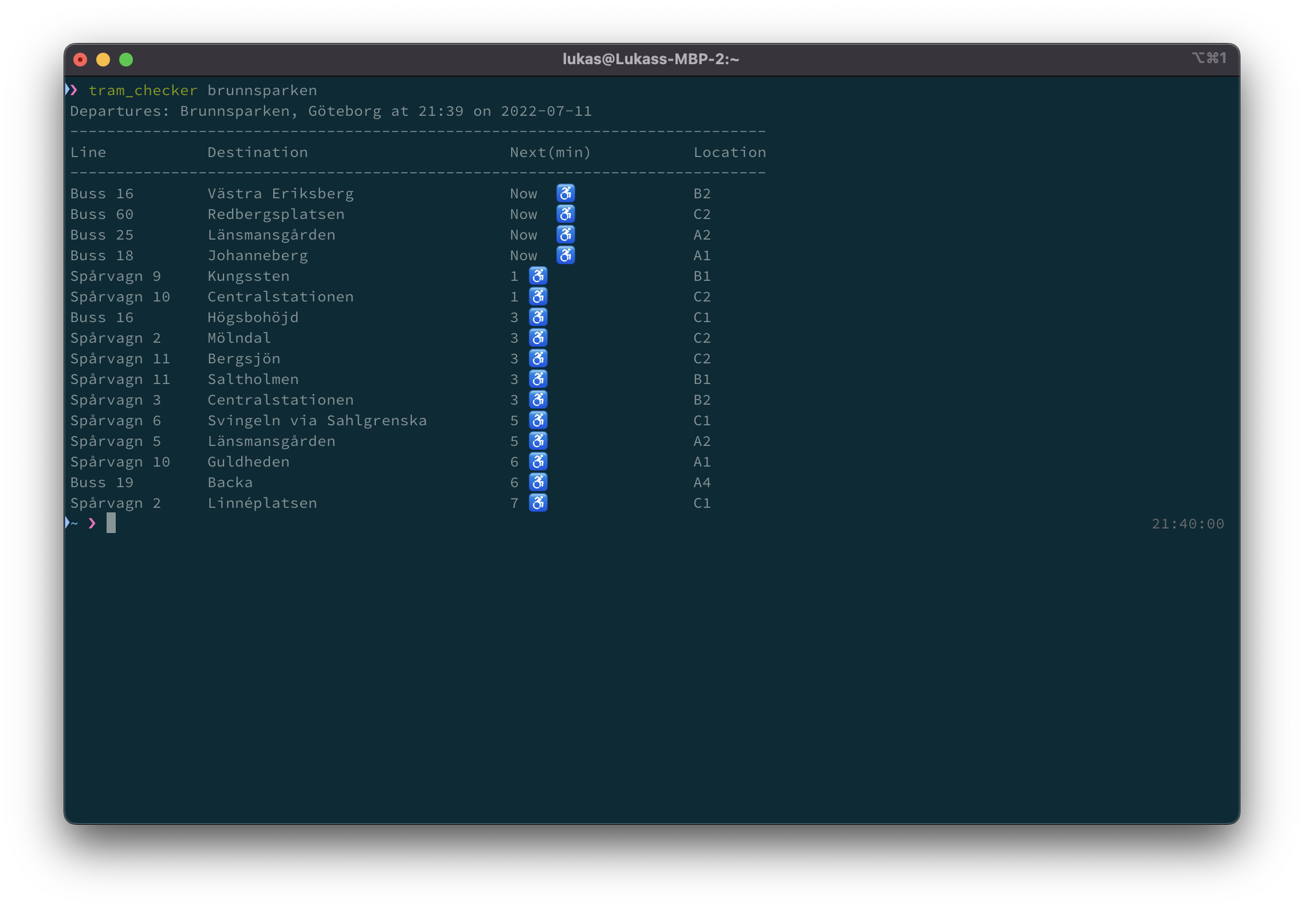The width and height of the screenshot is (1304, 909).
Task: Click the Johanneberg destination
Action: pos(258,256)
